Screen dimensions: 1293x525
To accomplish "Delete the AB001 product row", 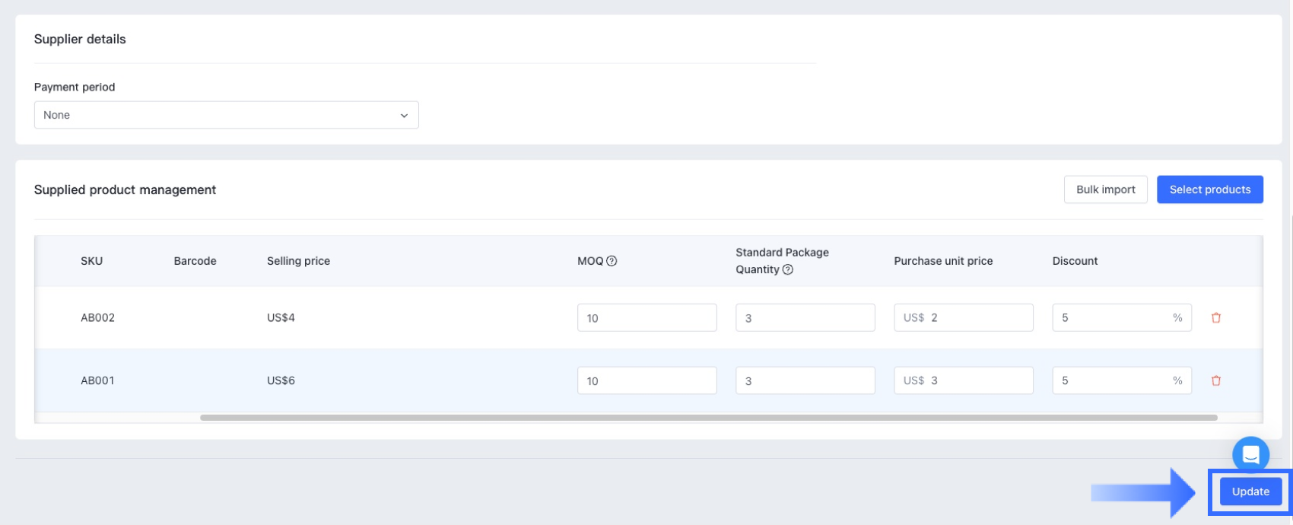I will click(1215, 380).
